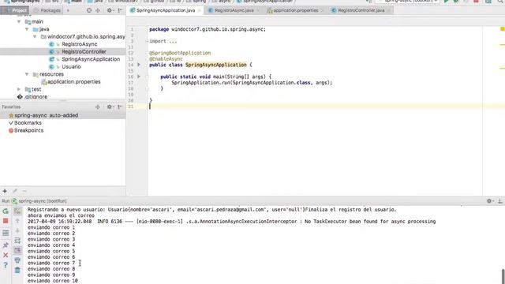Viewport: 505px width, 284px height.
Task: Click collapse icon in Favorites header
Action: [98, 107]
